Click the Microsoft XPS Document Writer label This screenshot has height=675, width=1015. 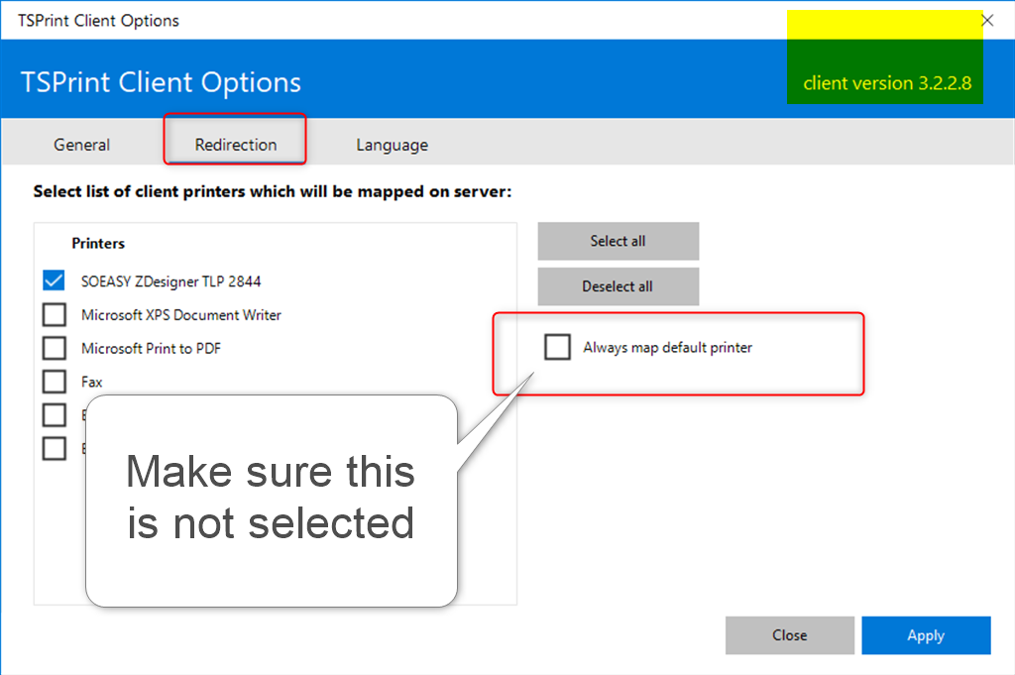pos(181,315)
